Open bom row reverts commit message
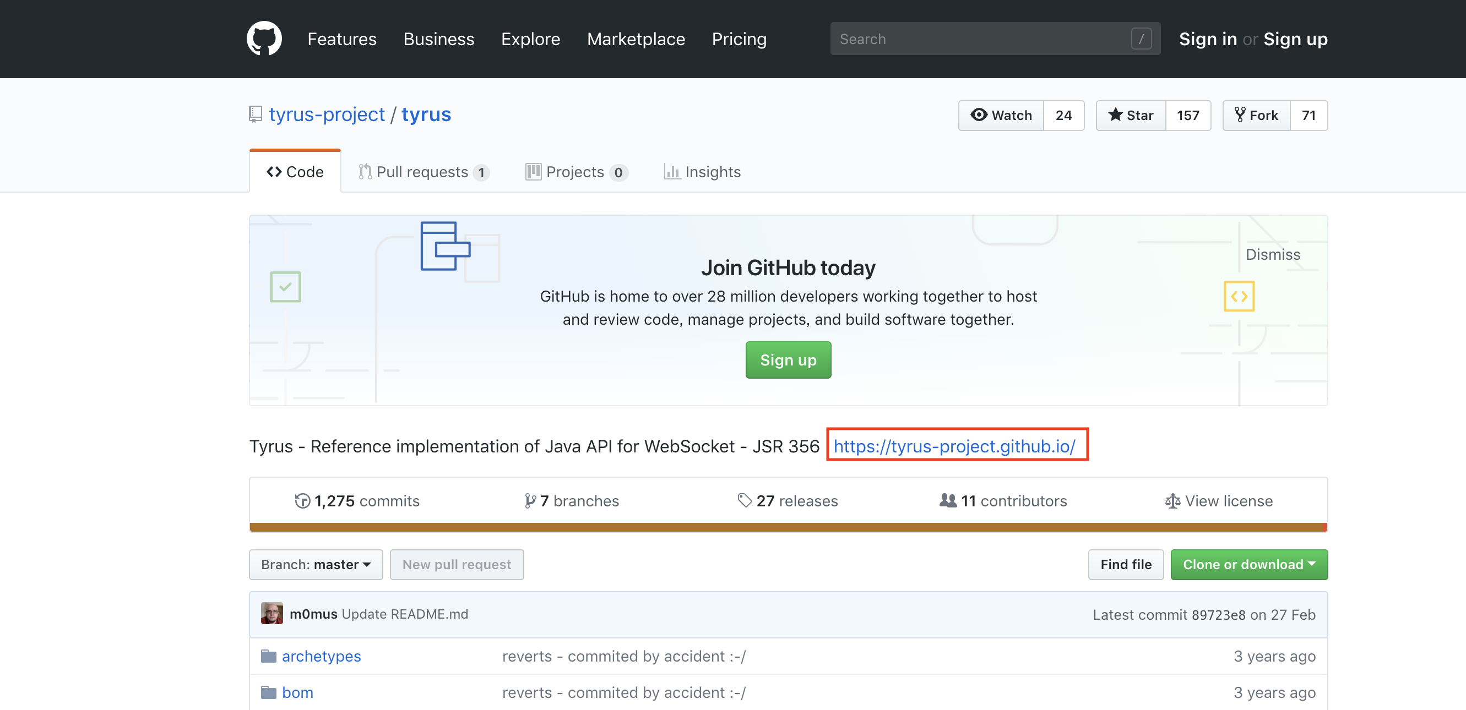1466x710 pixels. tap(624, 692)
